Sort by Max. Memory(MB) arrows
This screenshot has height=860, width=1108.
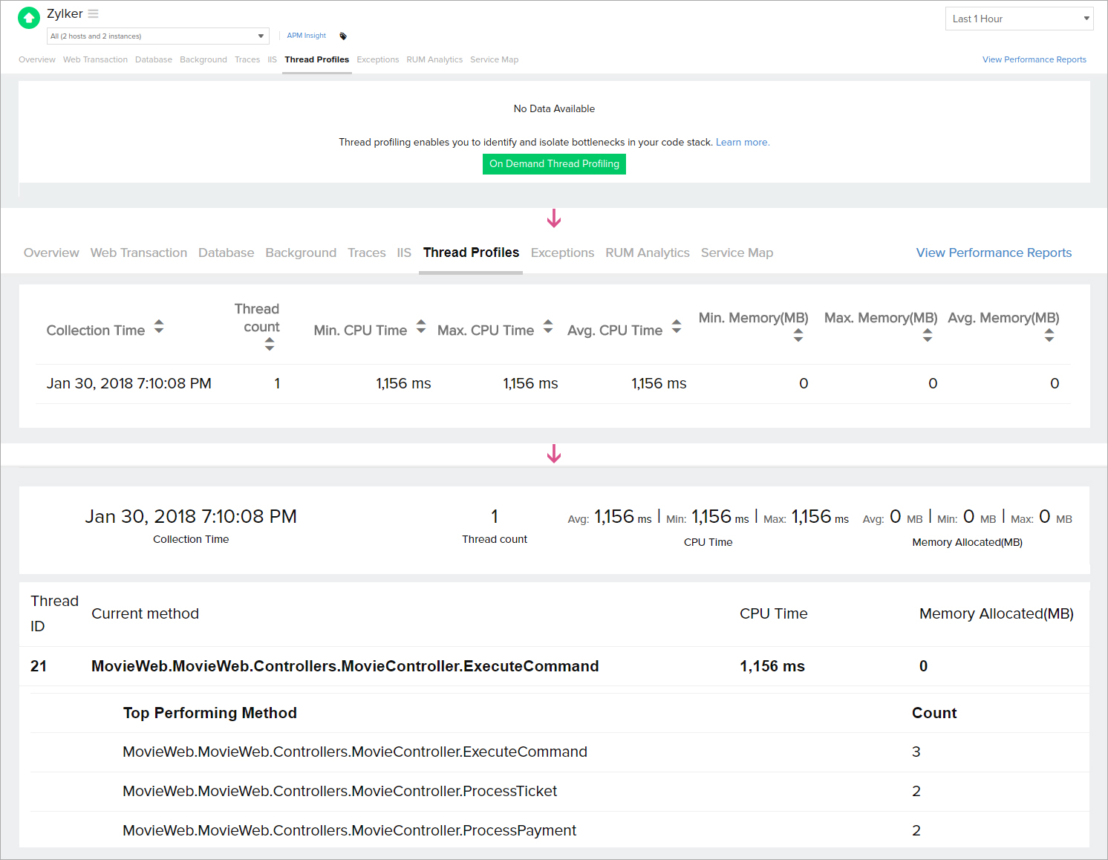click(x=928, y=335)
